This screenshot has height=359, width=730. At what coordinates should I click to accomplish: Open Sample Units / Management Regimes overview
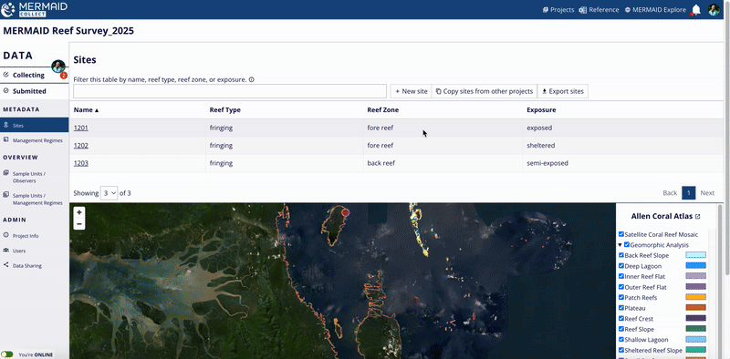[37, 199]
